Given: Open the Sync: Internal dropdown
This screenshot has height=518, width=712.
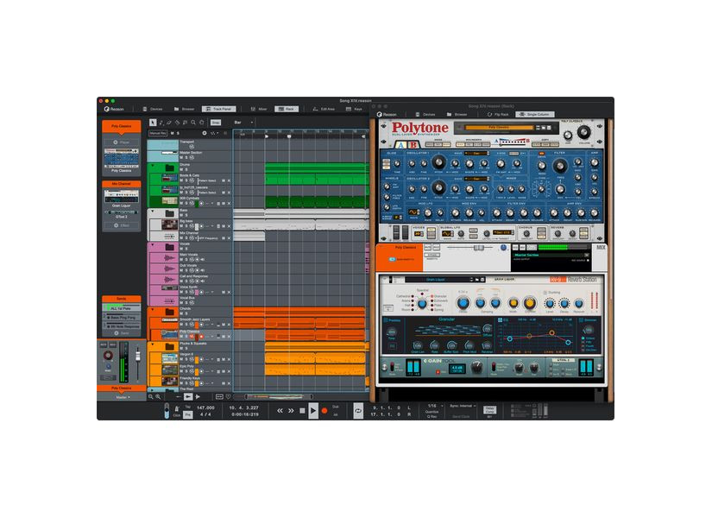Looking at the screenshot, I should (x=463, y=406).
